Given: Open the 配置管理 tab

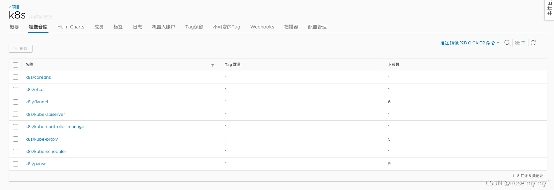Looking at the screenshot, I should coord(317,27).
